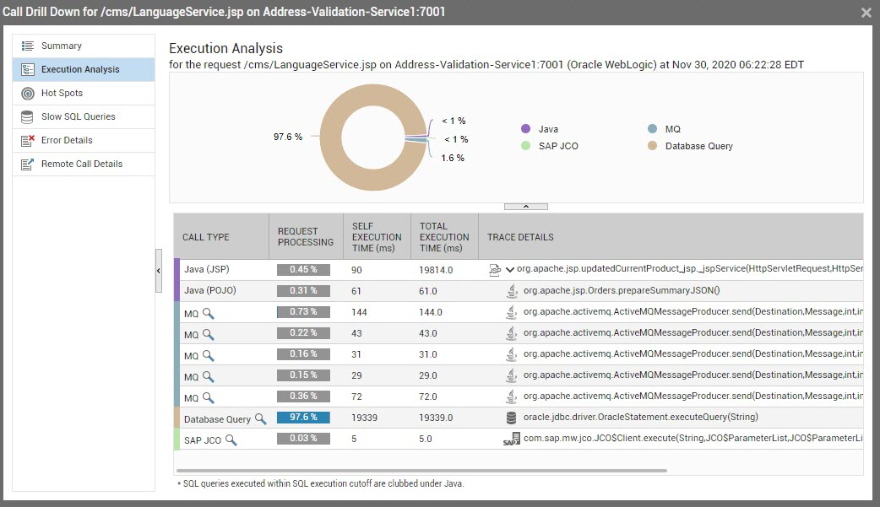Viewport: 880px width, 507px height.
Task: Click the 97.6 % request processing bar
Action: pyautogui.click(x=303, y=418)
